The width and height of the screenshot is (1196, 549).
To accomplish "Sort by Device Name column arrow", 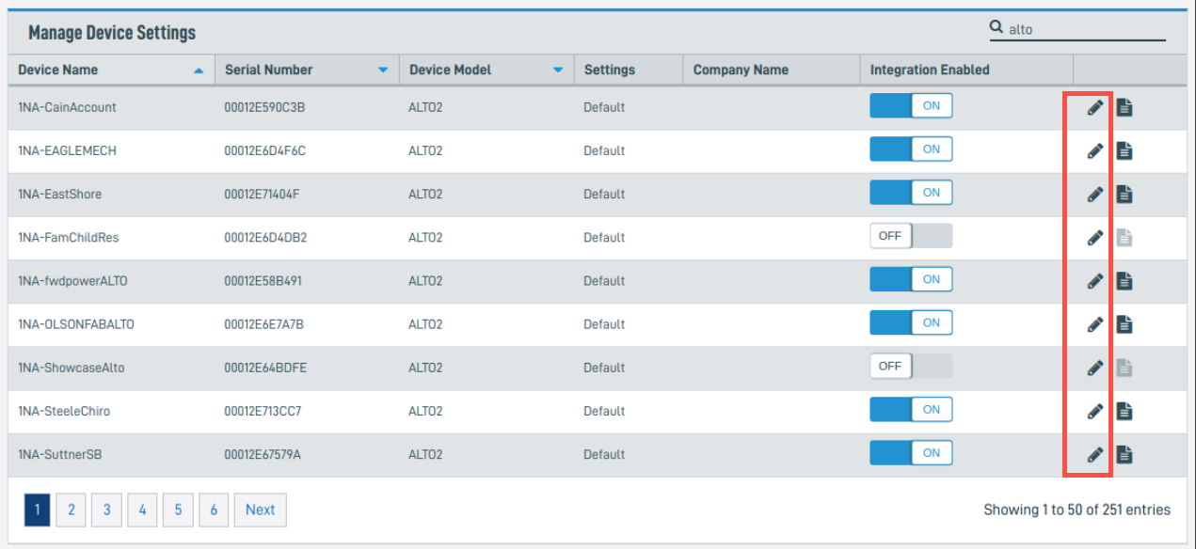I will (x=198, y=71).
